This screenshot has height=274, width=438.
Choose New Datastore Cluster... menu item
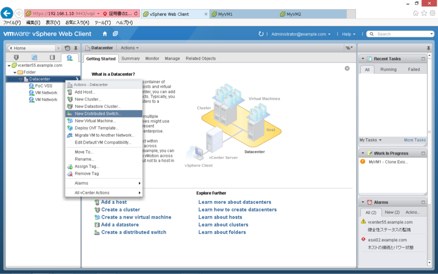click(104, 106)
